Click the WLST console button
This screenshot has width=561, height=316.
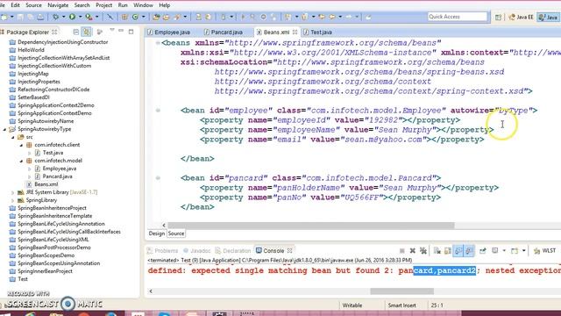545,250
